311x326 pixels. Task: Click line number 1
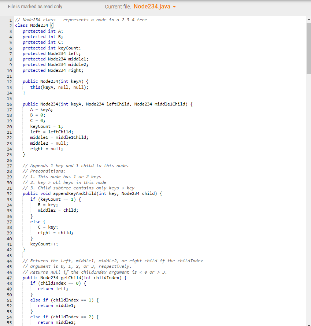10,20
